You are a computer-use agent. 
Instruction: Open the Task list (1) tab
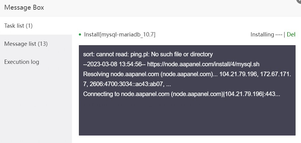(x=18, y=26)
